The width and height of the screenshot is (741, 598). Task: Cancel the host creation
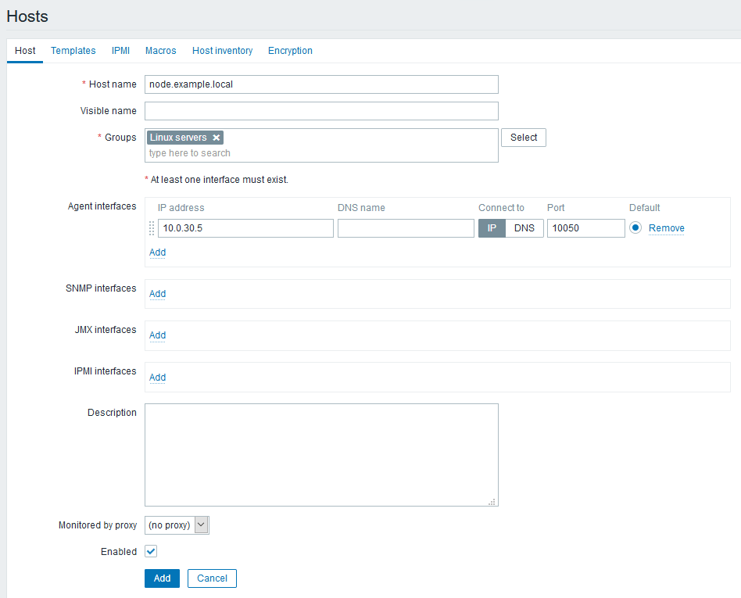pyautogui.click(x=211, y=578)
